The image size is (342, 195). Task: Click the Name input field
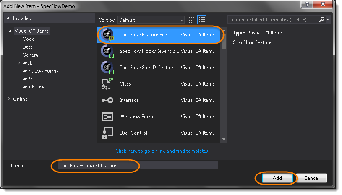(x=138, y=166)
